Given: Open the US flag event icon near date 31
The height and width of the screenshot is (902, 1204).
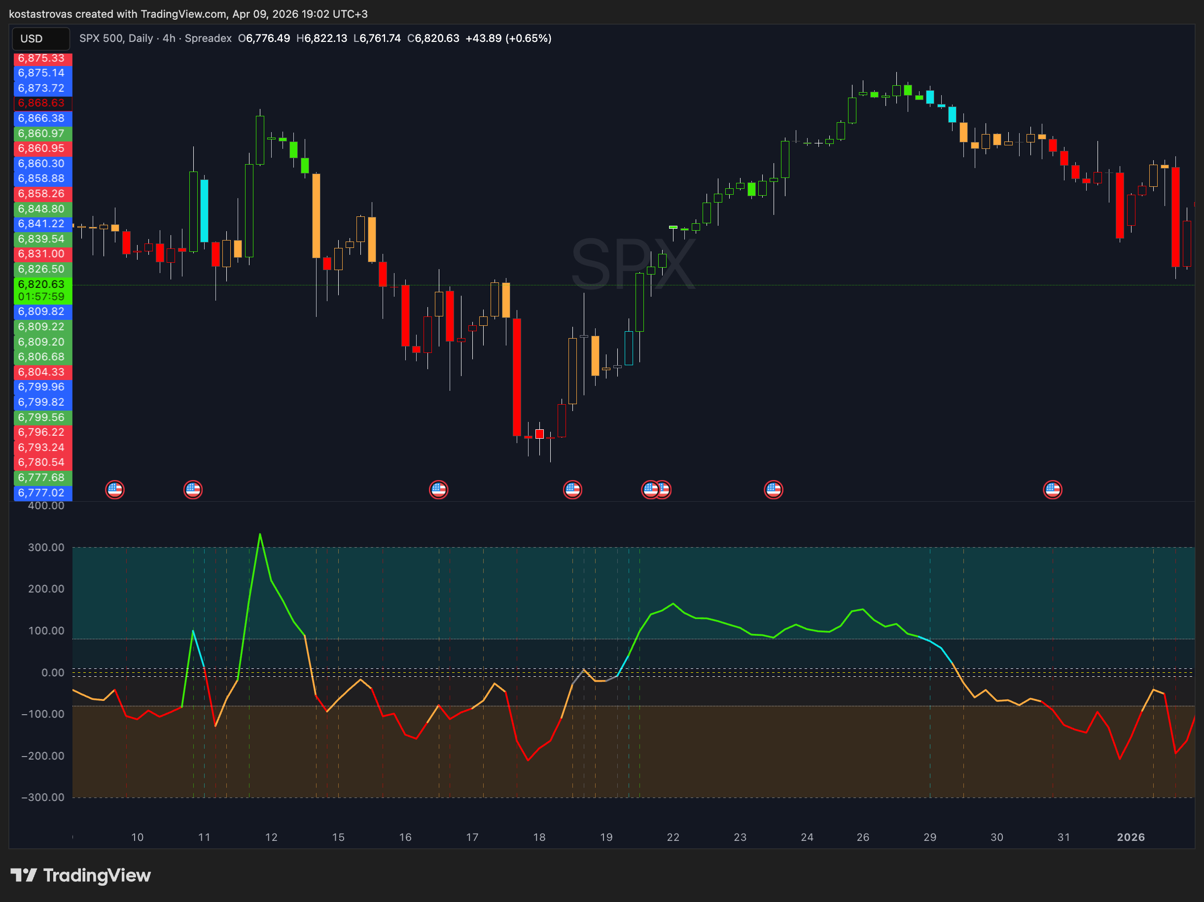Looking at the screenshot, I should 1053,489.
